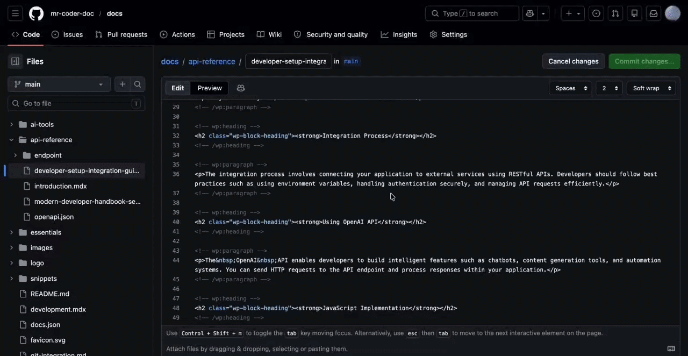Open the hamburger navigation menu
Image resolution: width=688 pixels, height=356 pixels.
pyautogui.click(x=15, y=13)
